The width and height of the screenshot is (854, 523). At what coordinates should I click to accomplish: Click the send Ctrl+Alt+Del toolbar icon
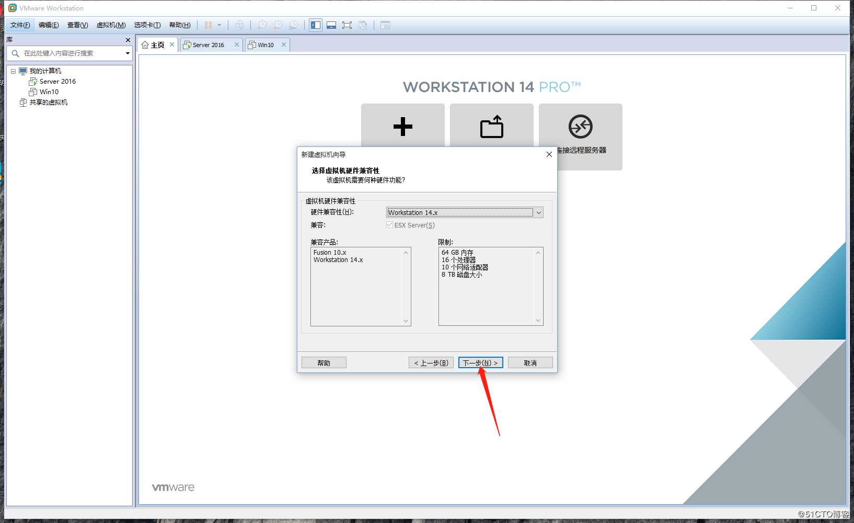click(x=239, y=25)
